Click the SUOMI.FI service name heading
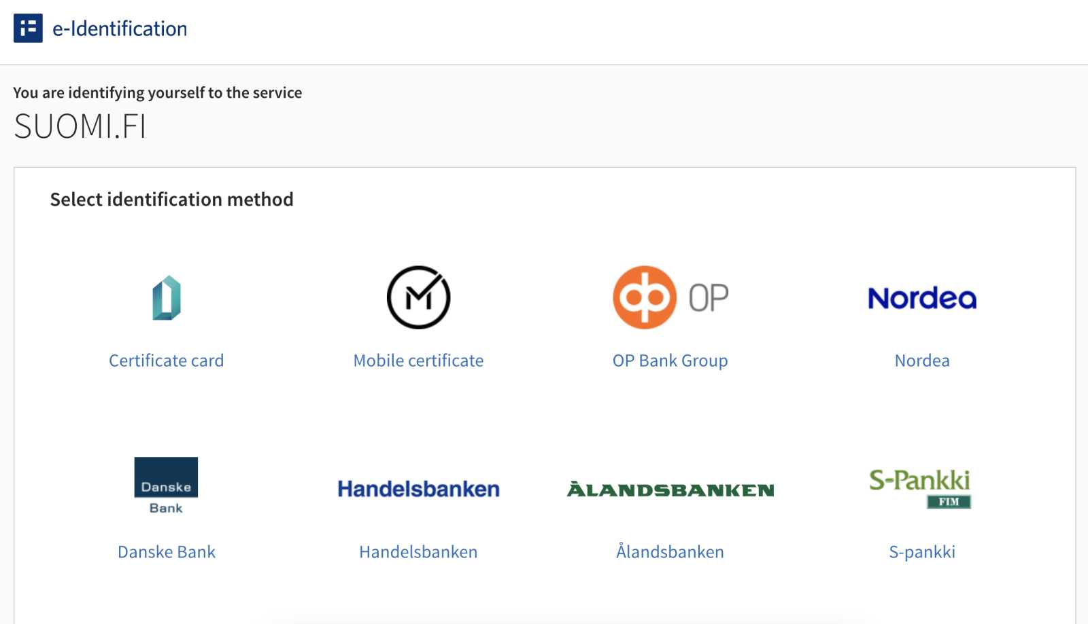 point(80,126)
